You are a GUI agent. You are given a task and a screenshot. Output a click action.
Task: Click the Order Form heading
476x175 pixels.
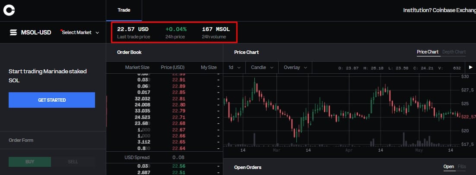(x=21, y=140)
